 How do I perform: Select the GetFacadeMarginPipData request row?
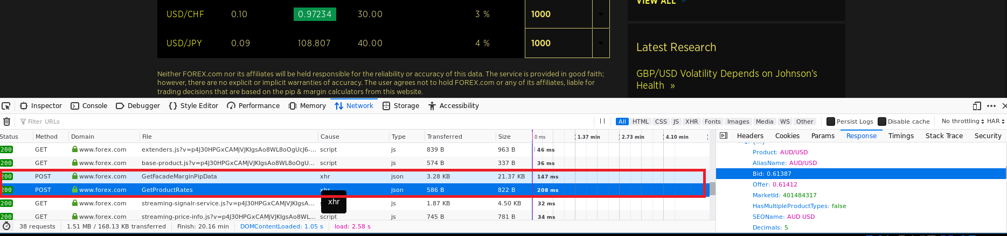click(x=179, y=176)
